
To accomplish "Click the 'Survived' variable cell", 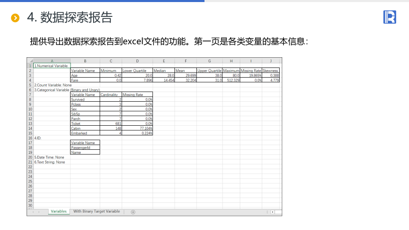I will tap(85, 99).
